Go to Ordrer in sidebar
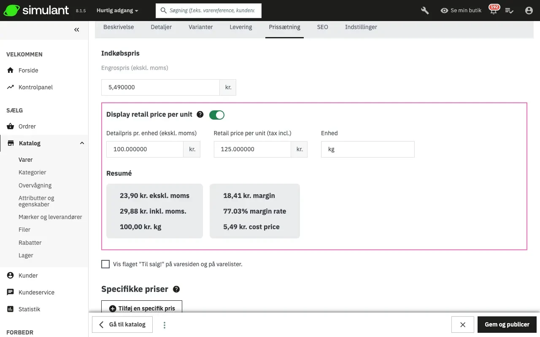The image size is (540, 337). coord(27,126)
